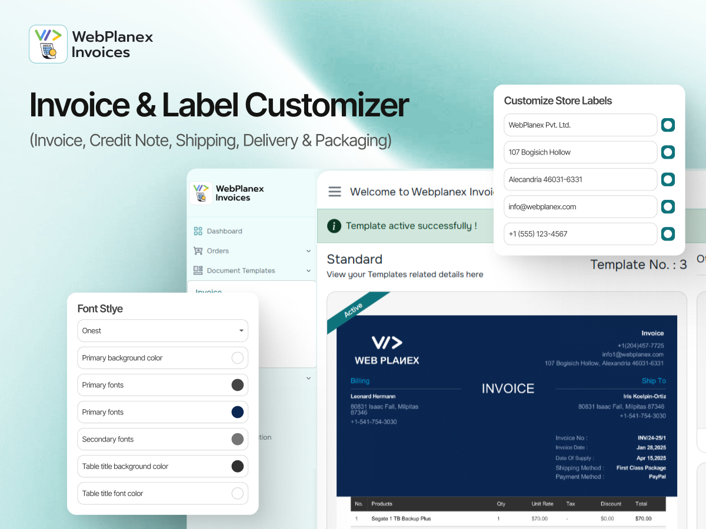Click the info icon in success banner
The width and height of the screenshot is (706, 529).
click(x=334, y=226)
